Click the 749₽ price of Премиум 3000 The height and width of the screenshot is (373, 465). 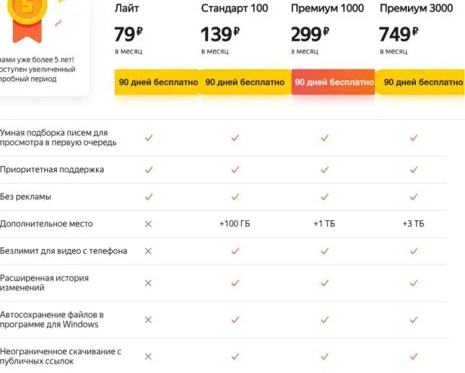coord(399,35)
